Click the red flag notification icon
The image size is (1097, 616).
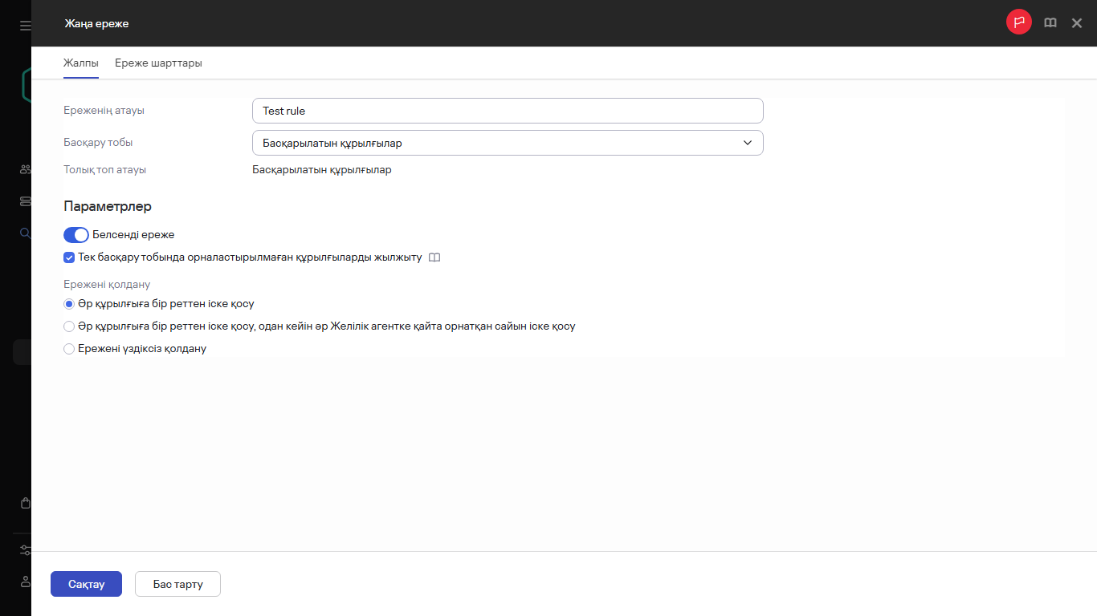coord(1018,22)
